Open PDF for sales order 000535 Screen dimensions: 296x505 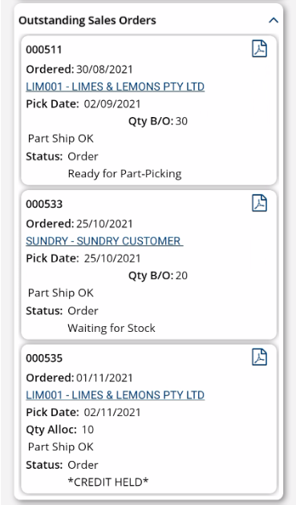(259, 357)
